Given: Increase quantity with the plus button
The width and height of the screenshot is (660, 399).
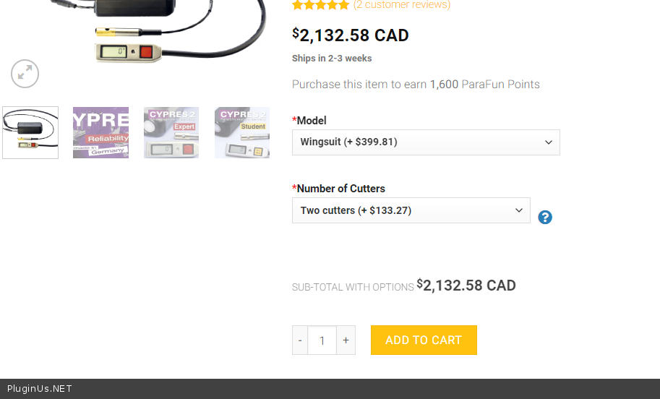Looking at the screenshot, I should [x=346, y=340].
